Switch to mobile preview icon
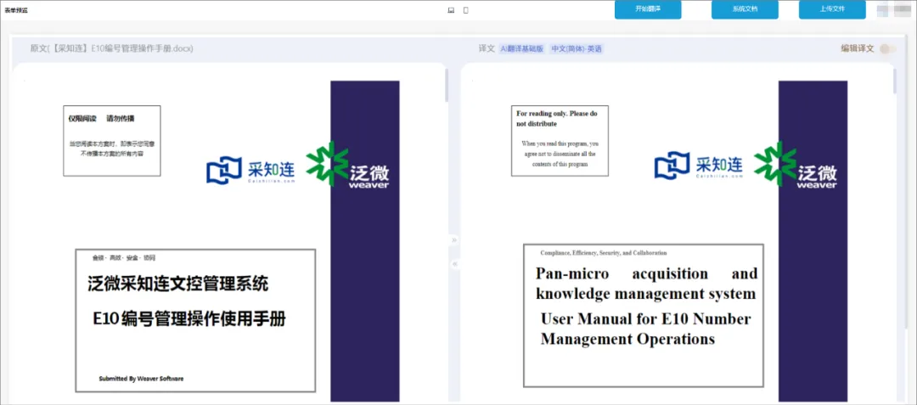Image resolution: width=917 pixels, height=405 pixels. click(x=465, y=10)
